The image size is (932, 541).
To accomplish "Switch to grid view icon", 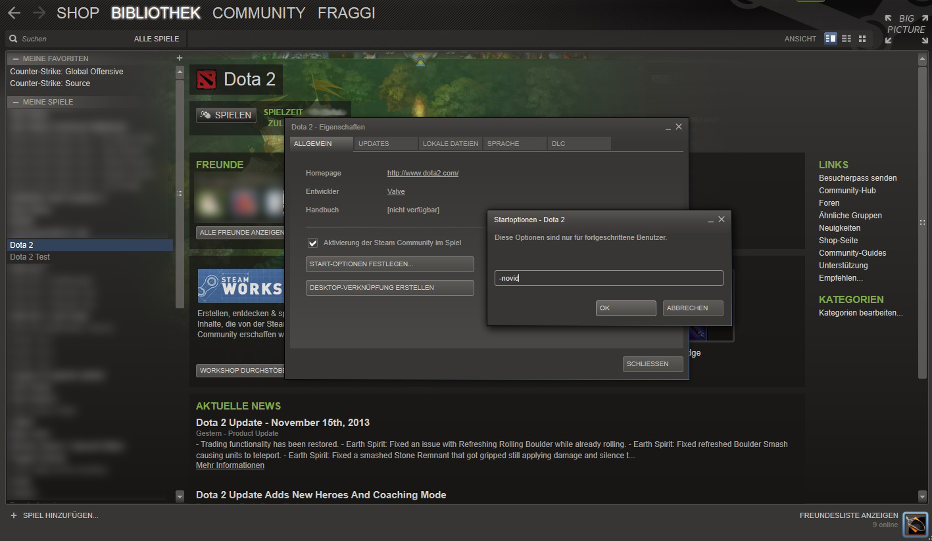I will pyautogui.click(x=862, y=39).
